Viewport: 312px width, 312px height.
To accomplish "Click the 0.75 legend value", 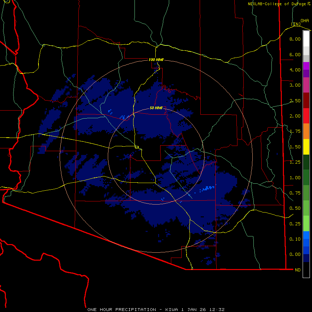I will [295, 193].
